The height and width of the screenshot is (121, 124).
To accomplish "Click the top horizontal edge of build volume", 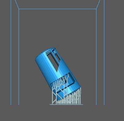I will (x=58, y=9).
